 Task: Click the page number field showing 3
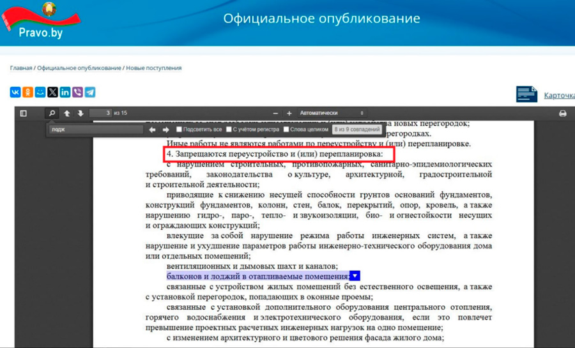tap(100, 113)
